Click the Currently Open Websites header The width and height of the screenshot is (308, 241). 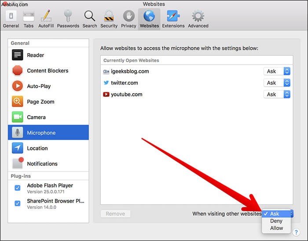point(131,60)
